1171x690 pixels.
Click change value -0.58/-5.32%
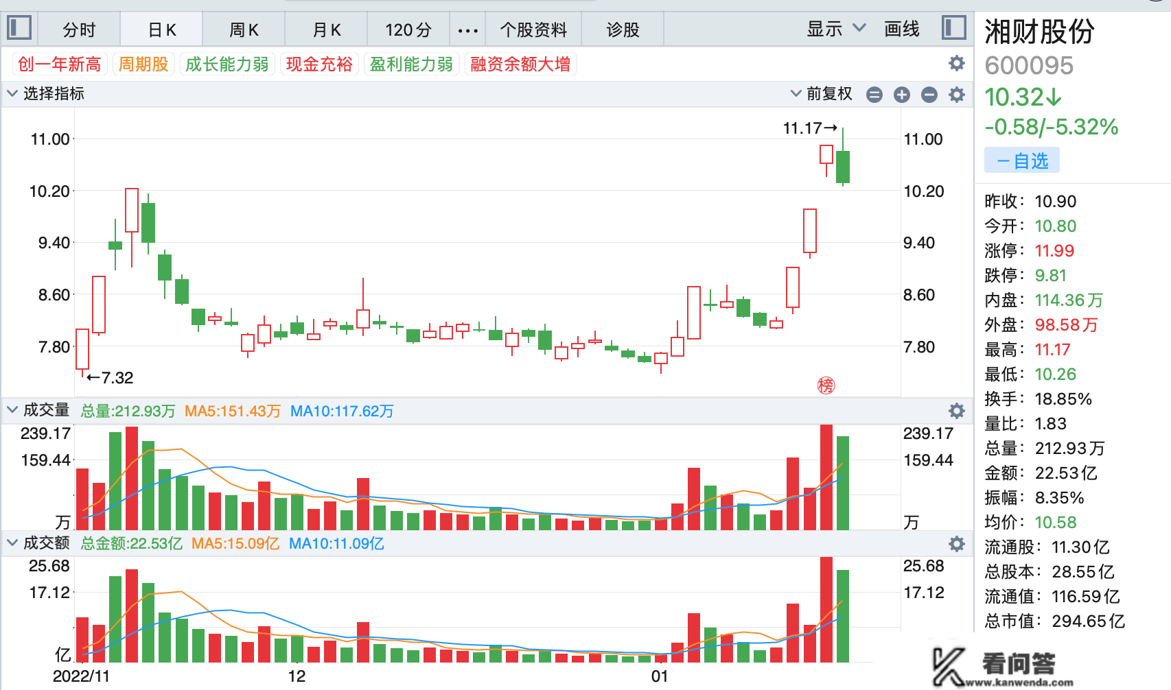pos(1052,127)
